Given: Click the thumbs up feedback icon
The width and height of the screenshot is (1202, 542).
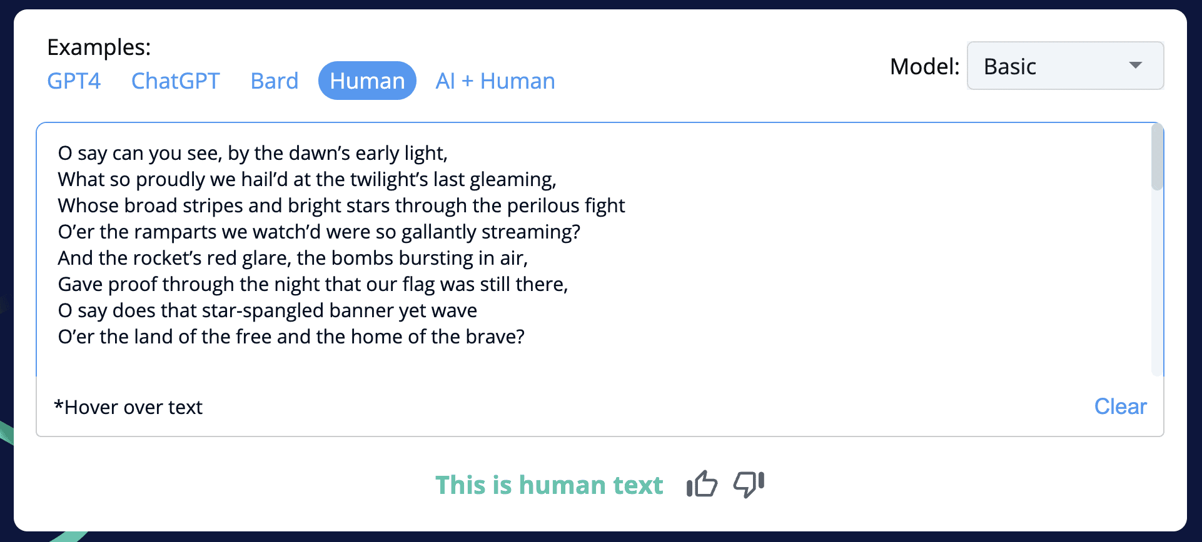Looking at the screenshot, I should point(702,484).
